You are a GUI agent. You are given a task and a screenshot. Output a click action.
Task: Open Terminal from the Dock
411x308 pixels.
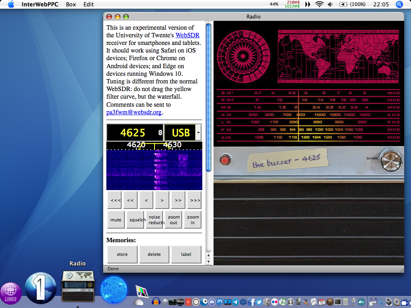pyautogui.click(x=338, y=302)
